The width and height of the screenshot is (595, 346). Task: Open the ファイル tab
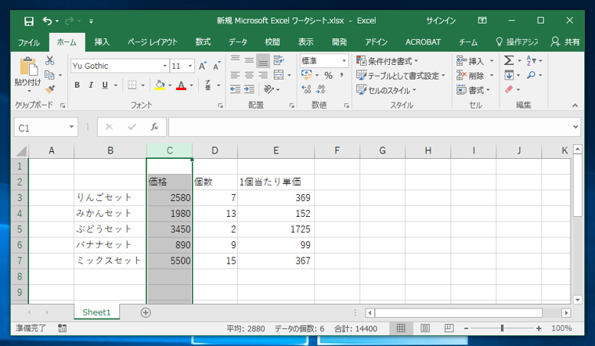click(29, 42)
